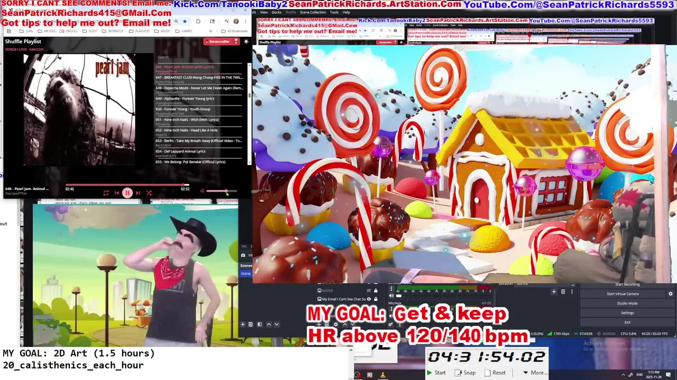This screenshot has width=677, height=380.
Task: Play 649 - Alphaville Forever Young lyrics
Action: pyautogui.click(x=199, y=100)
